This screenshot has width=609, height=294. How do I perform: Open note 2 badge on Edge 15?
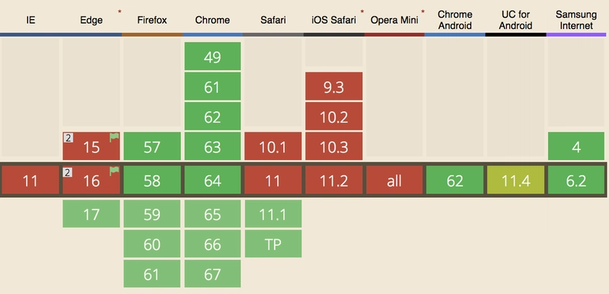point(69,138)
